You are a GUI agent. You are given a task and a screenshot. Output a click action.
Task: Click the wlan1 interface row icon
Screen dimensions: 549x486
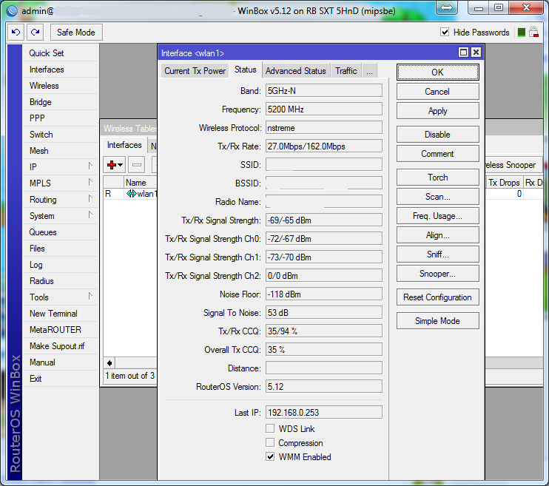point(131,194)
